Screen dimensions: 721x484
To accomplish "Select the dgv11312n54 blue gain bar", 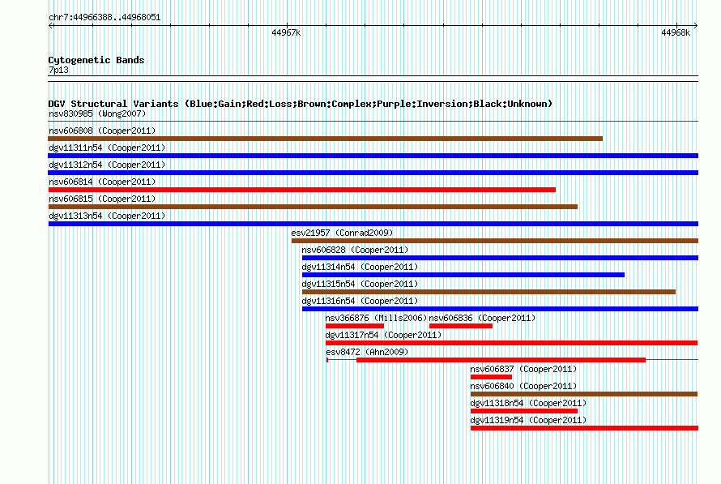I will pos(373,173).
